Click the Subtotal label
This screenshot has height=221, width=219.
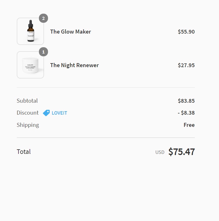(27, 101)
